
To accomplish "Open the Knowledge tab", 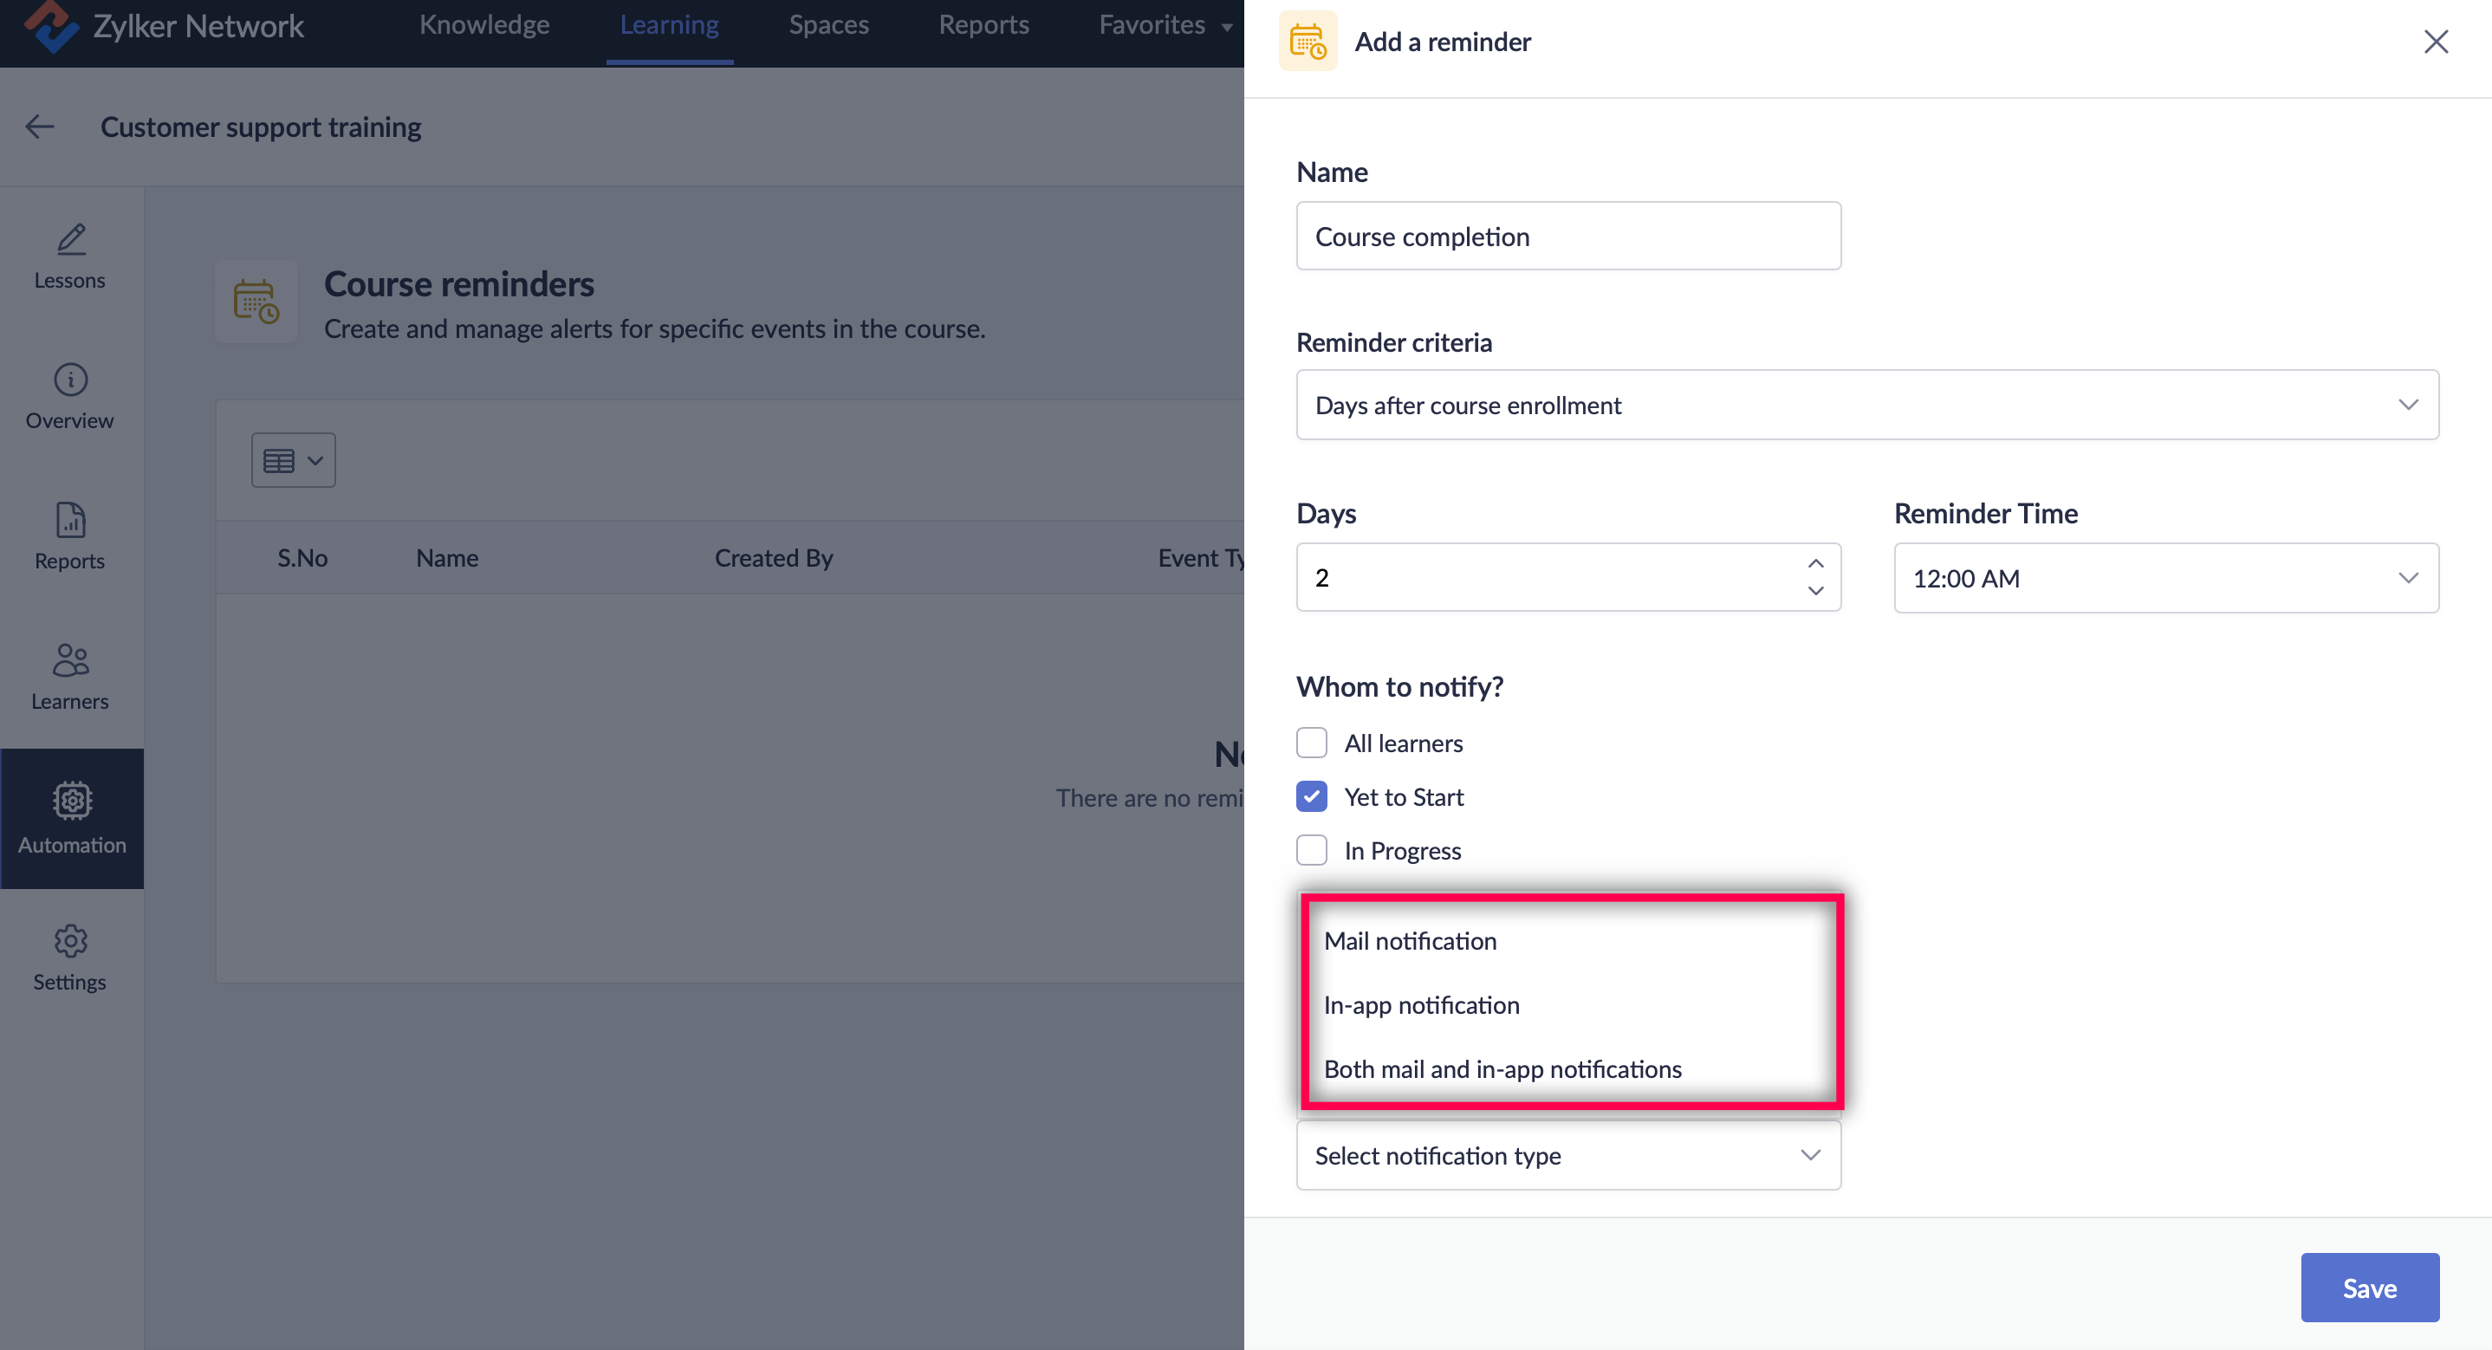I will [484, 25].
